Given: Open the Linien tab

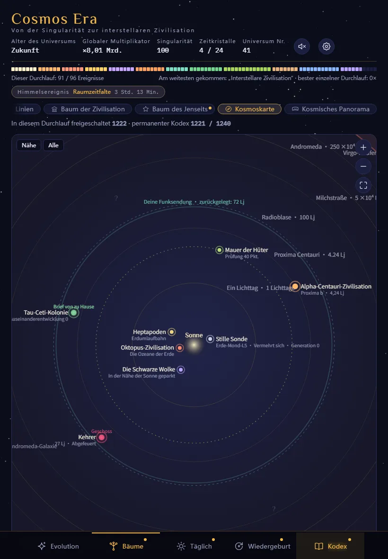Looking at the screenshot, I should tap(26, 109).
